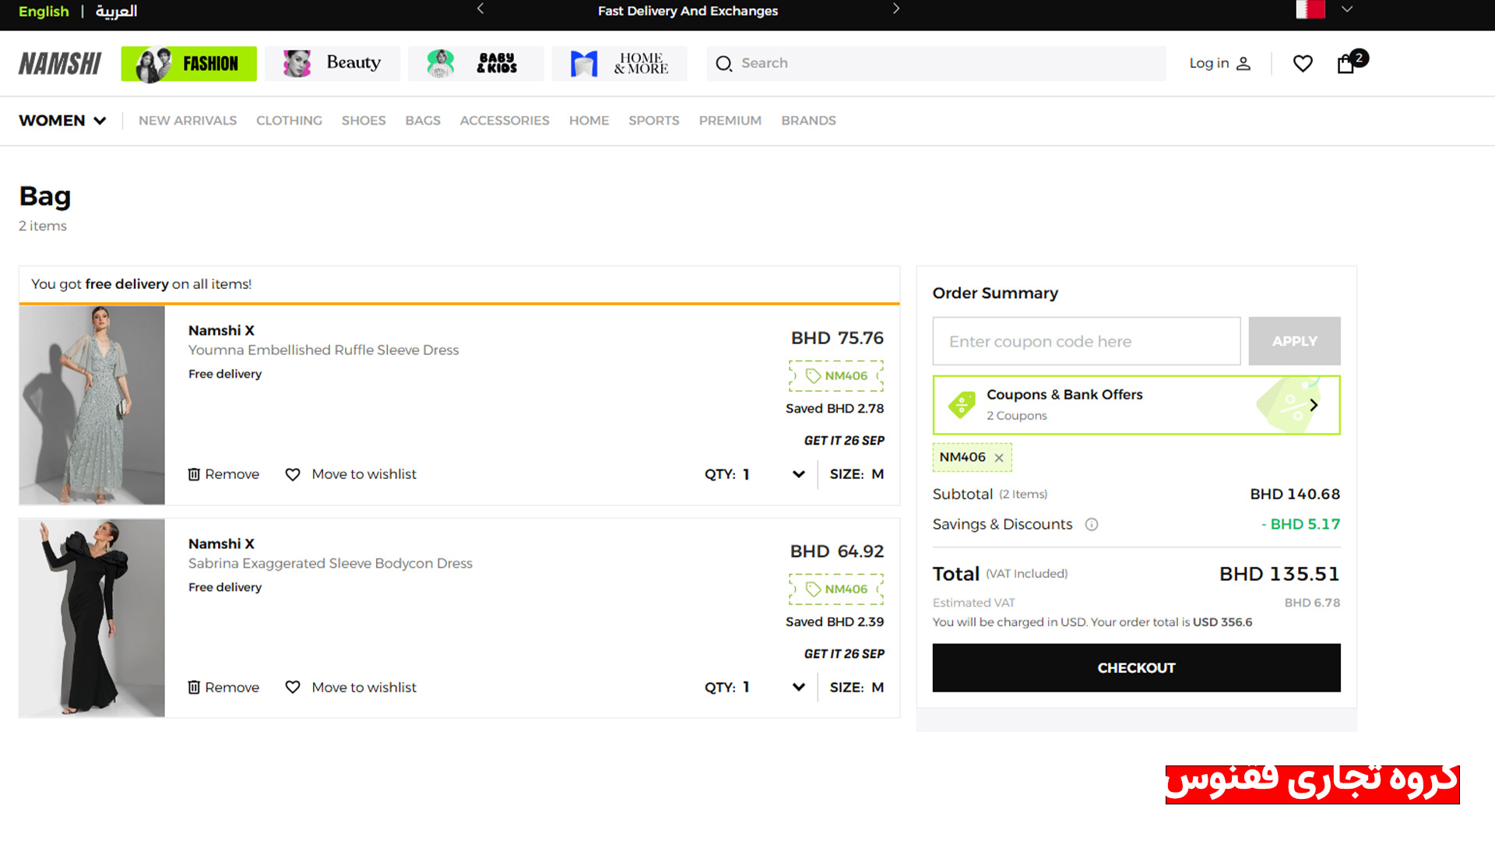Remove applied NM406 coupon tag
Image resolution: width=1495 pixels, height=841 pixels.
click(999, 458)
